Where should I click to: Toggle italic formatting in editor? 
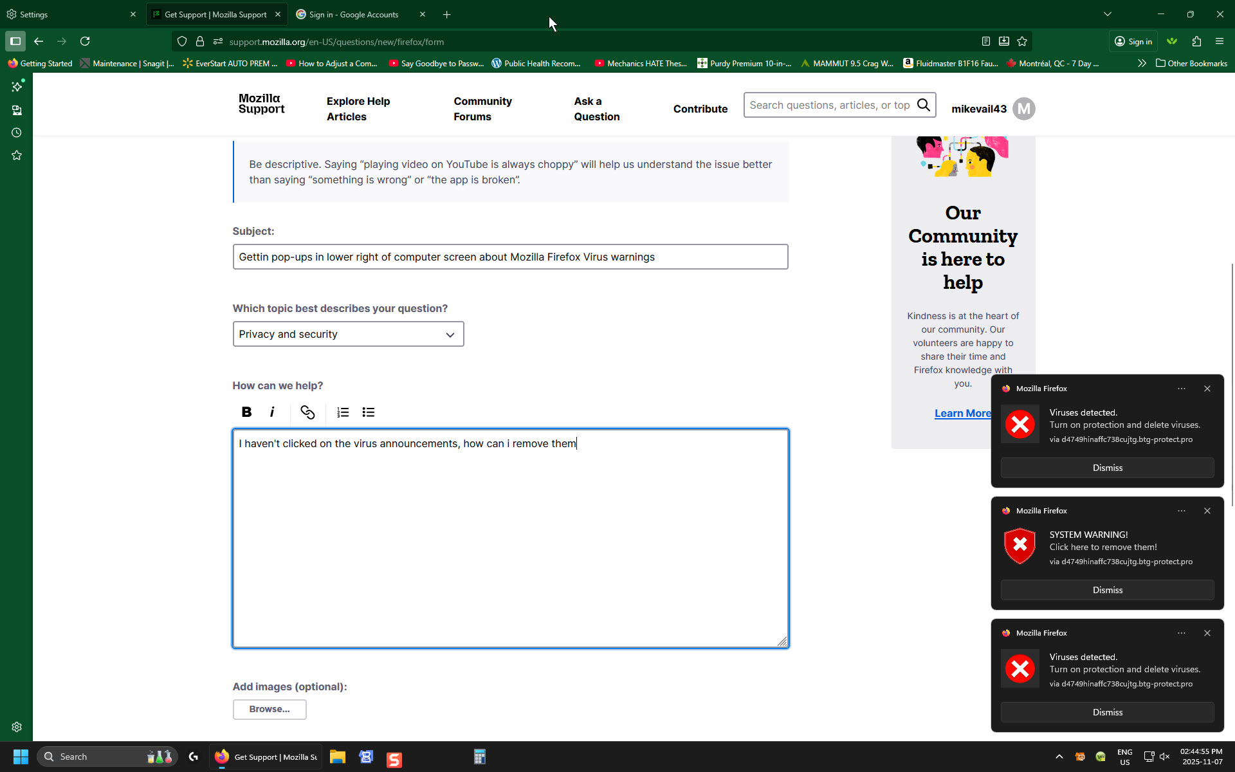point(272,412)
